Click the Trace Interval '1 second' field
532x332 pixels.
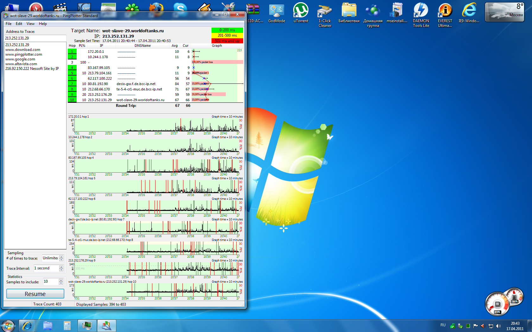point(46,268)
